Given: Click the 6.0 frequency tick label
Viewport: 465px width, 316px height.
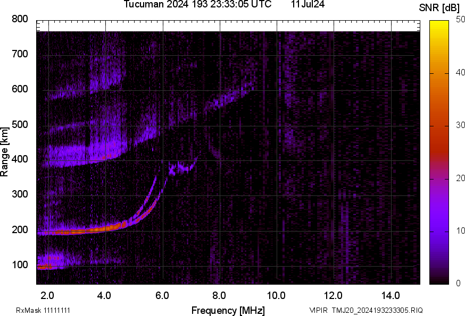Looking at the screenshot, I should pos(162,295).
